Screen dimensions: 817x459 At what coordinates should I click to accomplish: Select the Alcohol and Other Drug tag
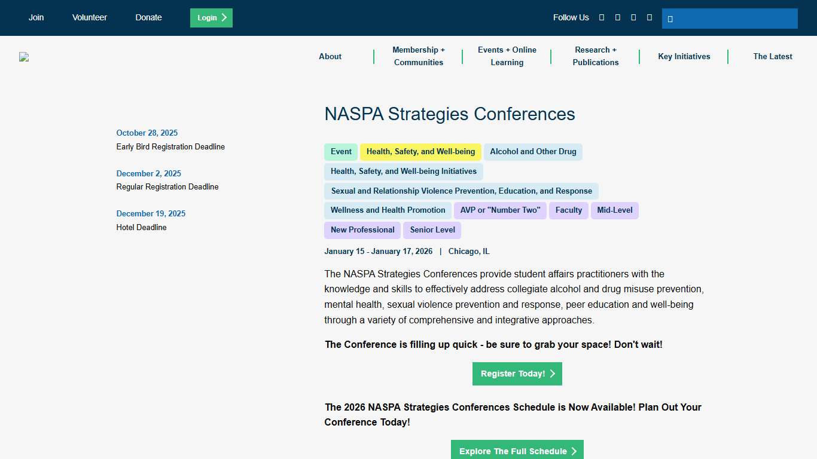coord(533,152)
